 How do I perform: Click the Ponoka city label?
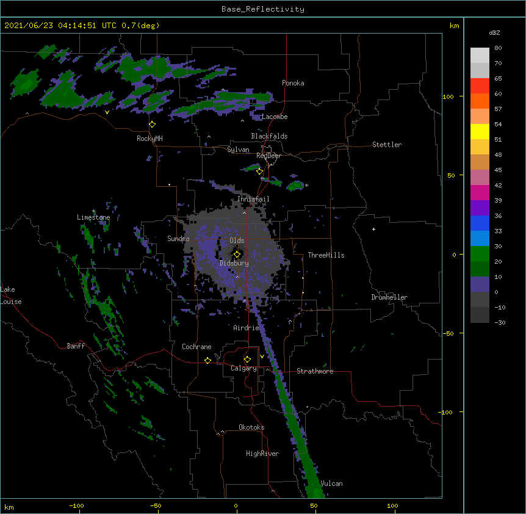pos(293,83)
